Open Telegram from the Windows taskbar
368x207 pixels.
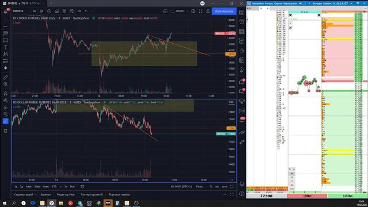[x=80, y=203]
